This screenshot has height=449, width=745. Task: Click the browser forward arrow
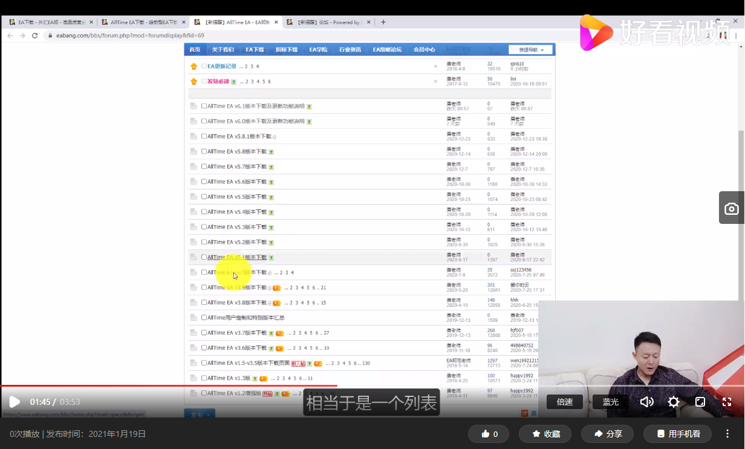[x=22, y=35]
